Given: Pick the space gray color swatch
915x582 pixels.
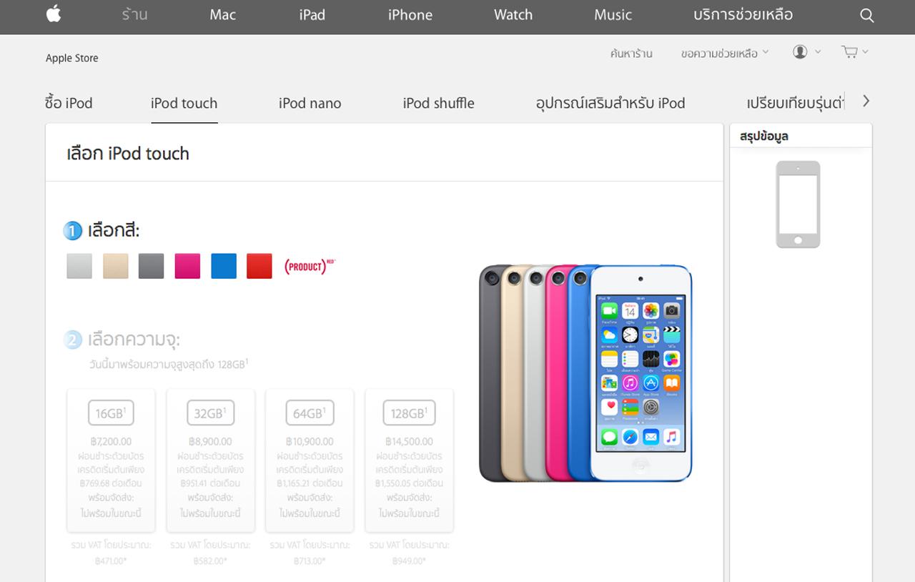Looking at the screenshot, I should [151, 266].
